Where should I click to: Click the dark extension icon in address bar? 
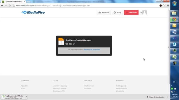coord(161,6)
